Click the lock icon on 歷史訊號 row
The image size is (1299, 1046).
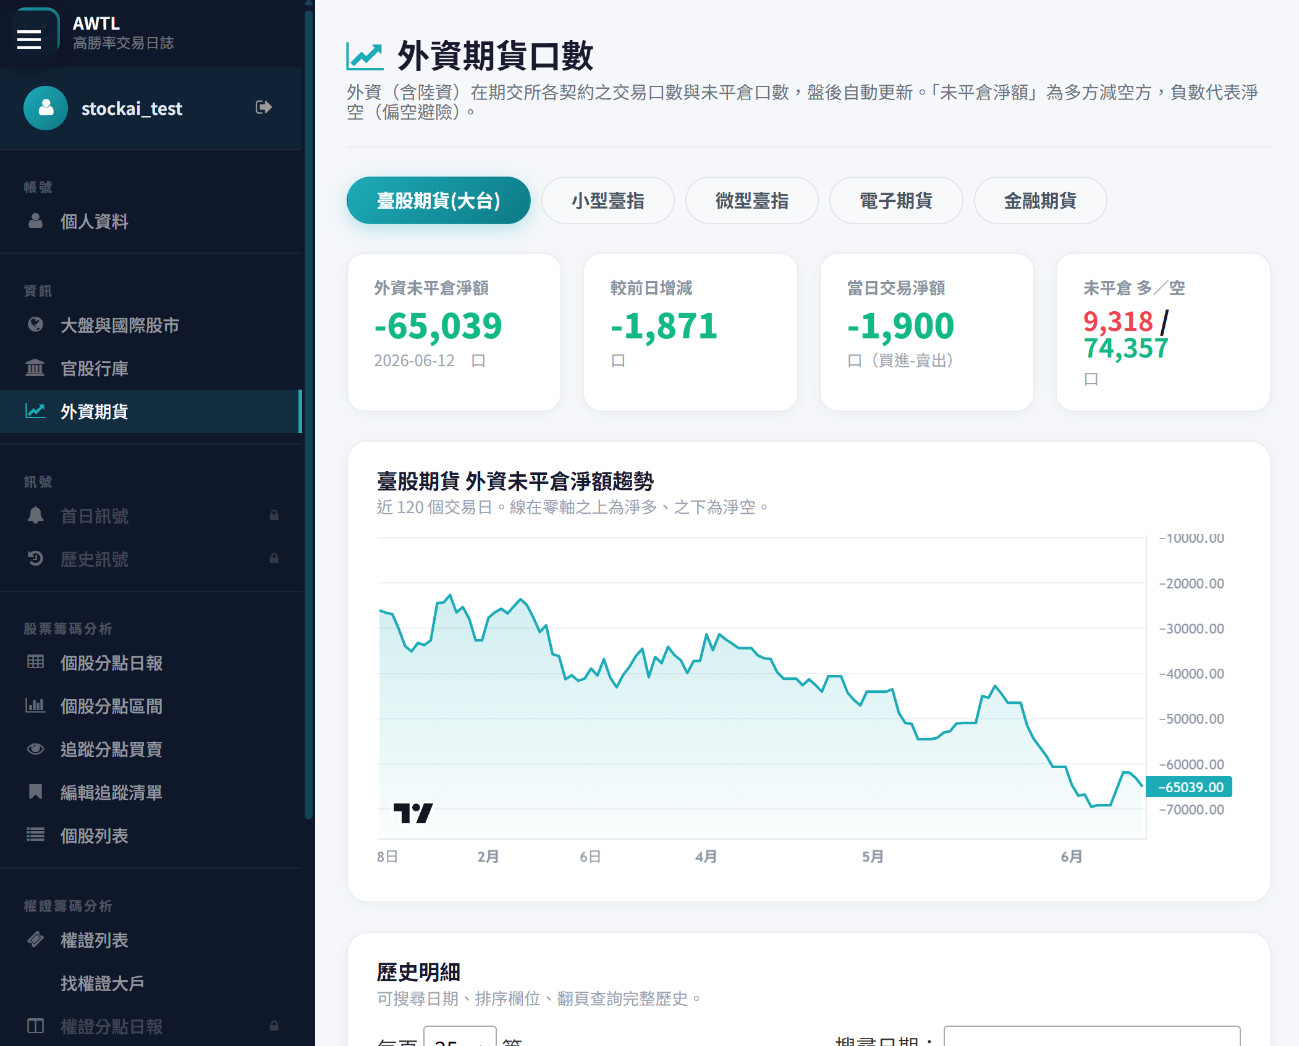274,558
